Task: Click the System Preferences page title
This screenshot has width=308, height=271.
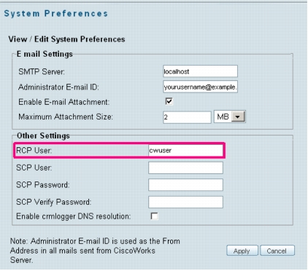Action: pos(56,14)
